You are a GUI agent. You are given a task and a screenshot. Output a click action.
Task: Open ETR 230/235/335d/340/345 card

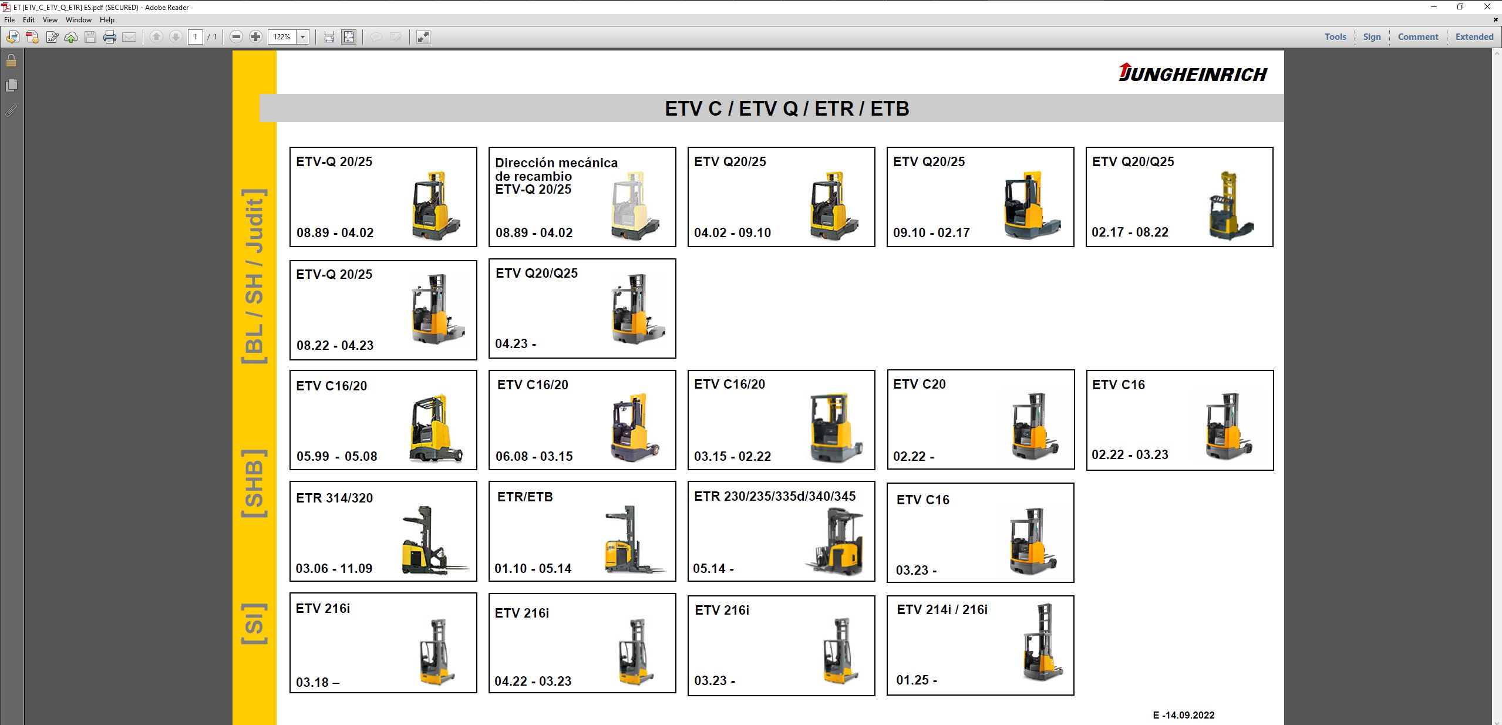click(x=782, y=531)
